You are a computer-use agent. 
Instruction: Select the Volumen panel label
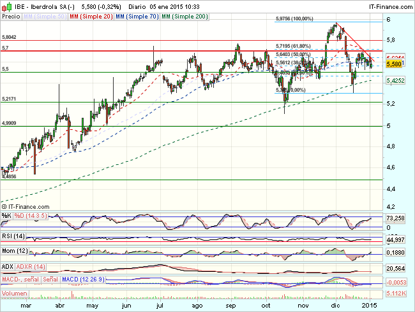click(x=15, y=294)
